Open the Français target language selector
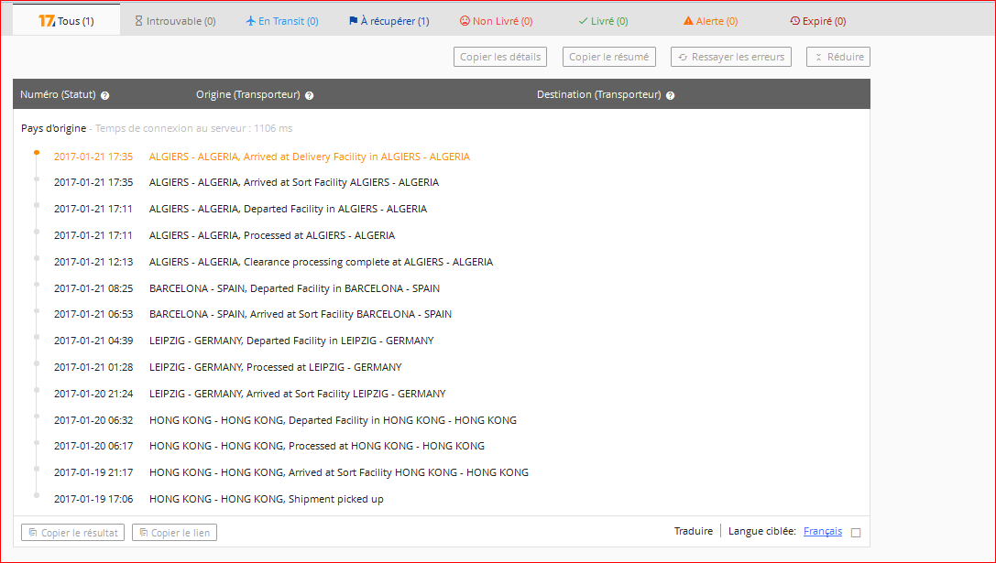 [822, 532]
